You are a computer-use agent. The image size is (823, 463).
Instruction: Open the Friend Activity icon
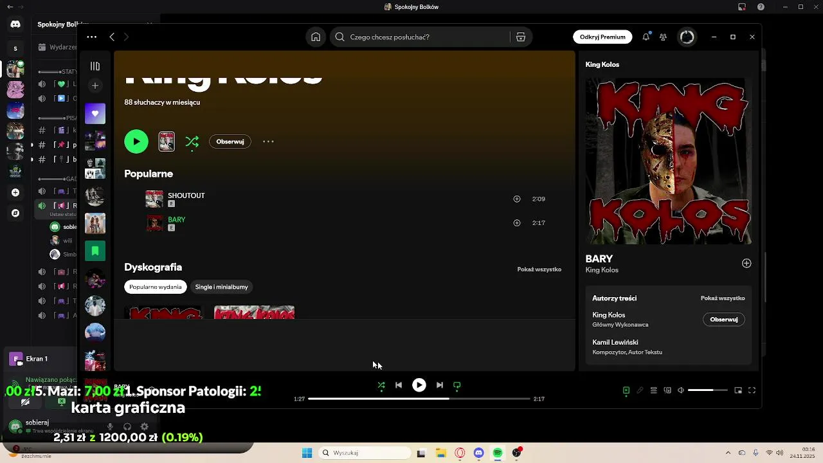pyautogui.click(x=664, y=37)
